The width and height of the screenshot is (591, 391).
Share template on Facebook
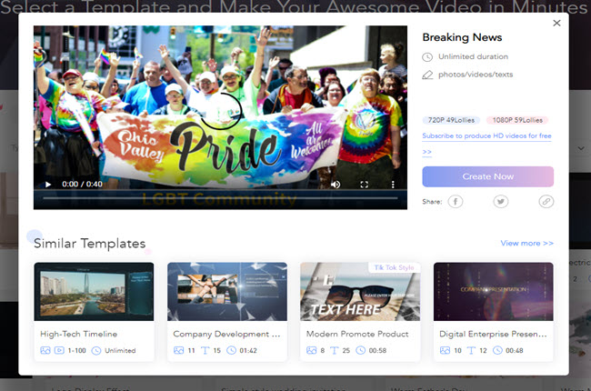455,201
